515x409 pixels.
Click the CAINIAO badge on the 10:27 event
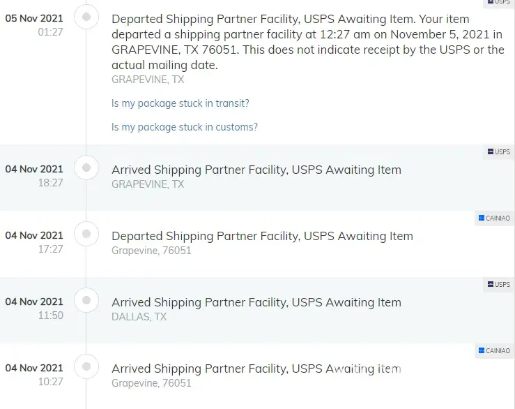click(494, 350)
